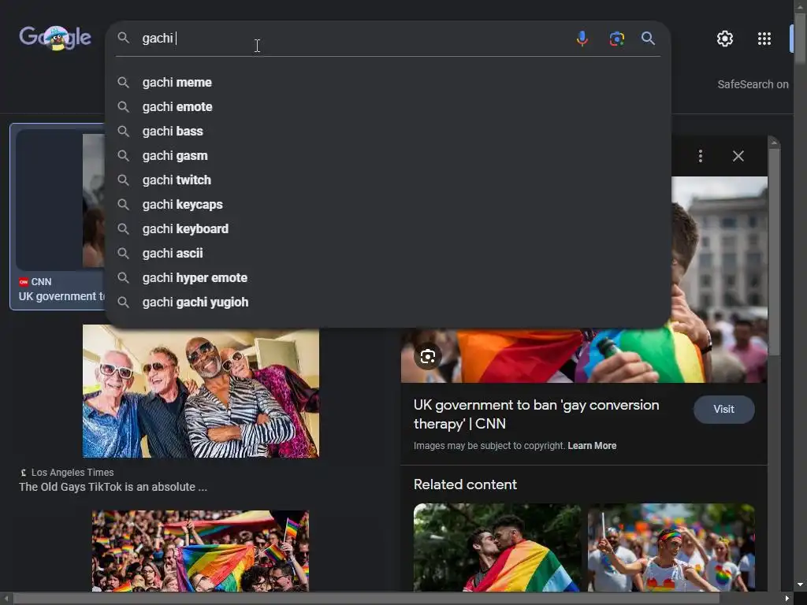This screenshot has width=807, height=605.
Task: Select suggestion 'gachi gasm'
Action: tap(388, 155)
